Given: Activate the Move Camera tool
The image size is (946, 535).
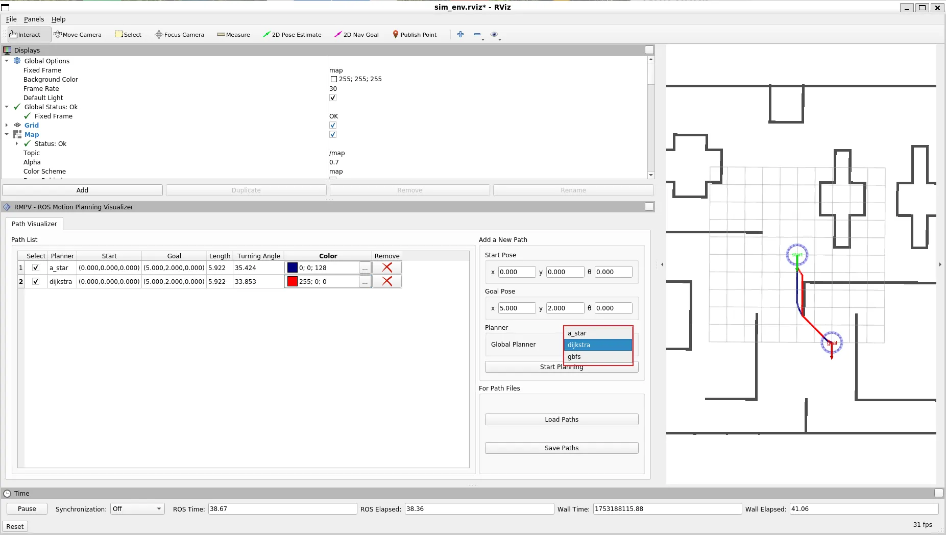Looking at the screenshot, I should pyautogui.click(x=78, y=35).
